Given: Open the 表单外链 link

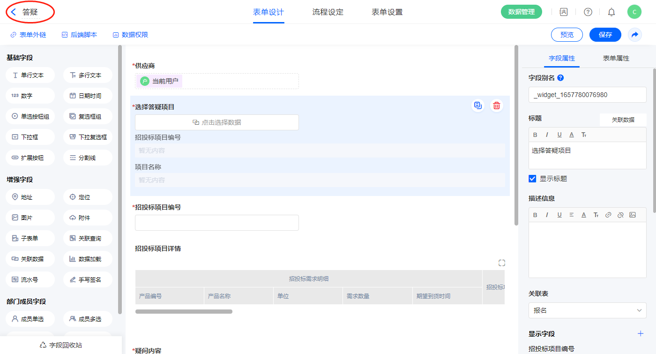Looking at the screenshot, I should pyautogui.click(x=29, y=35).
